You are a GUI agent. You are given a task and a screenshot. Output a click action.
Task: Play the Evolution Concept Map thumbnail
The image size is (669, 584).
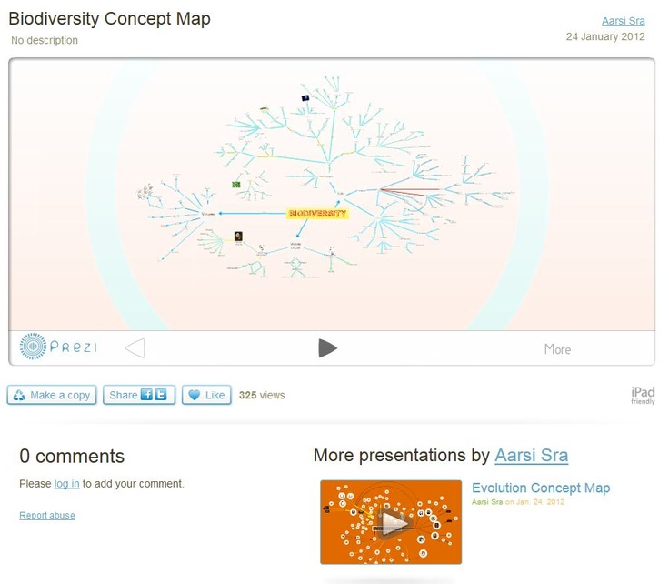[x=391, y=522]
